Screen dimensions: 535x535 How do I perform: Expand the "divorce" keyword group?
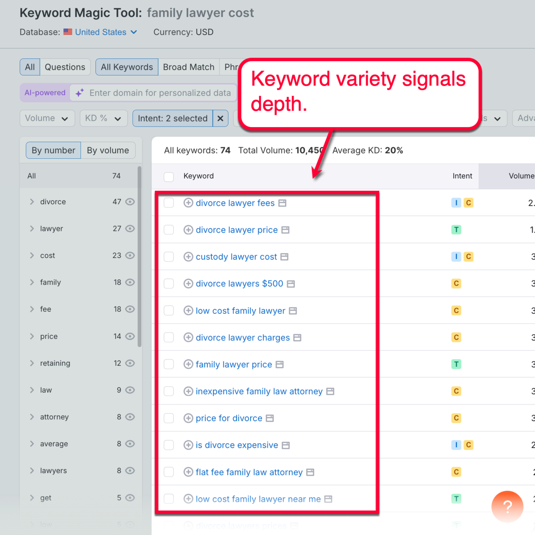(32, 202)
